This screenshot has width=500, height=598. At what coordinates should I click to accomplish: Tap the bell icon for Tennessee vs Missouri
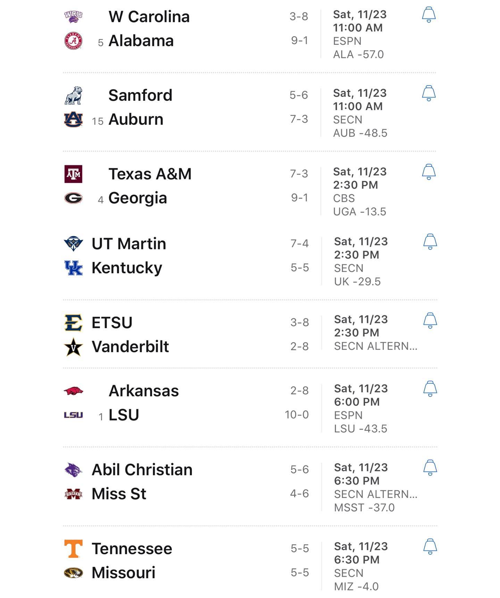(430, 546)
